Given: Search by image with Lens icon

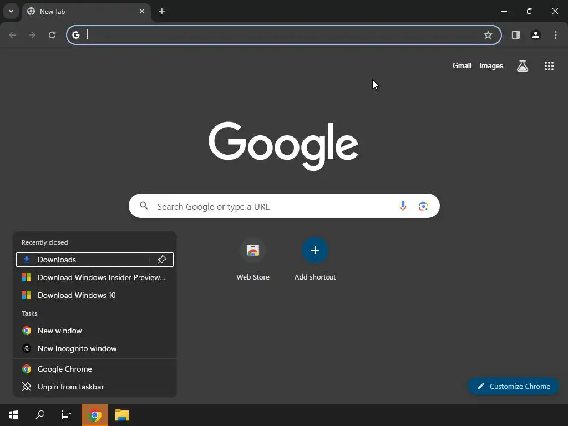Looking at the screenshot, I should [x=423, y=206].
